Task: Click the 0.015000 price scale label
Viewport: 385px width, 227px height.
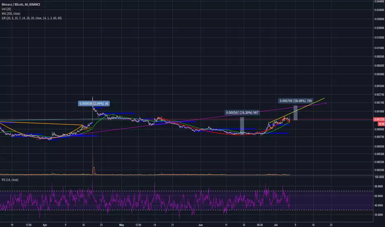Action: coord(379,38)
